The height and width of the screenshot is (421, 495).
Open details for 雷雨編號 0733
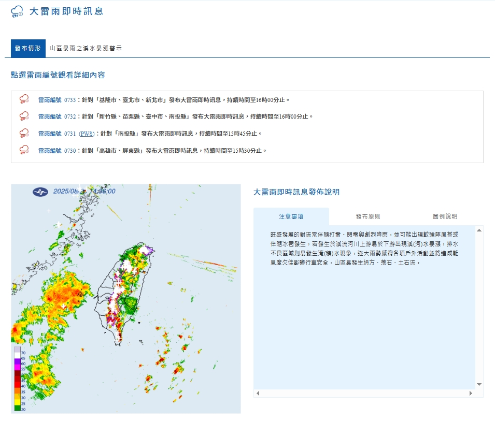57,100
